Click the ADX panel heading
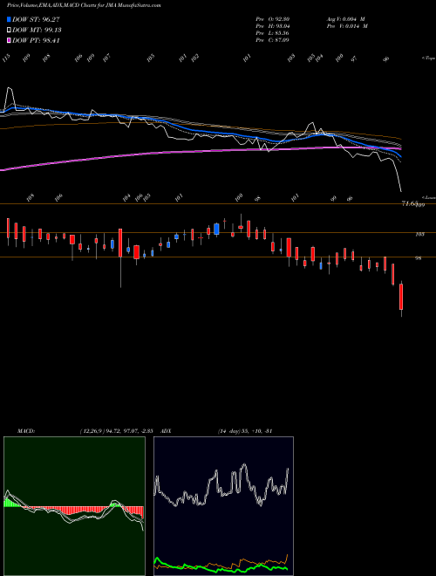 click(167, 430)
